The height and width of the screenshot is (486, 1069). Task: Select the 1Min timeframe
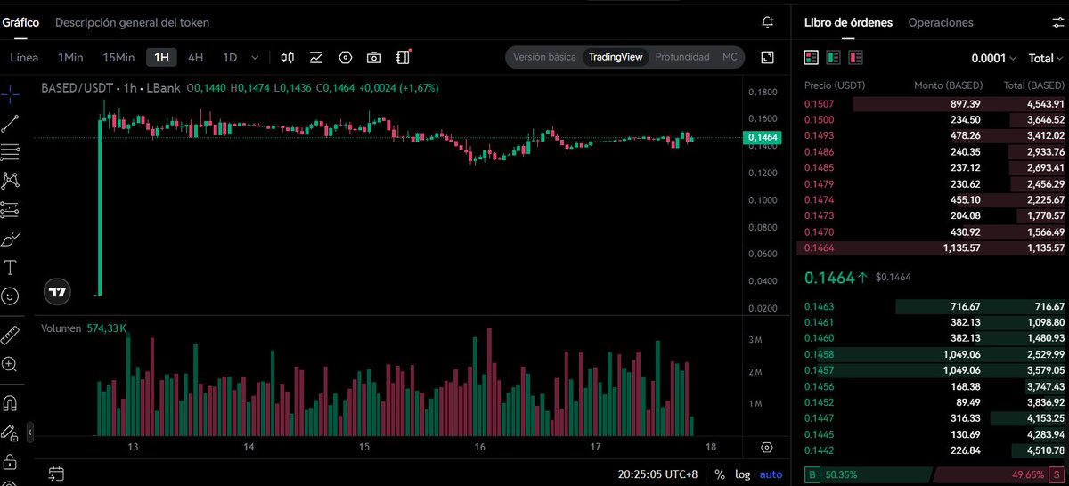pos(70,57)
